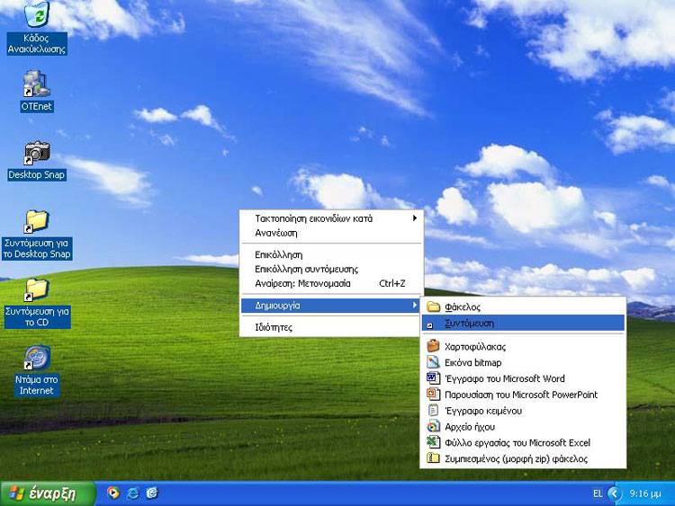The image size is (675, 506).
Task: Click the compressed zip folder icon
Action: point(433,458)
